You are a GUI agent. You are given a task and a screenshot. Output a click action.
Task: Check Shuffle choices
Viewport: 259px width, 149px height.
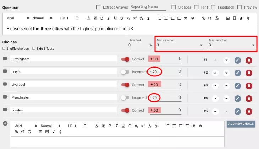click(x=4, y=48)
